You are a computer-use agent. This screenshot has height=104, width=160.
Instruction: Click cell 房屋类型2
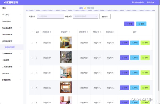[x=84, y=88]
